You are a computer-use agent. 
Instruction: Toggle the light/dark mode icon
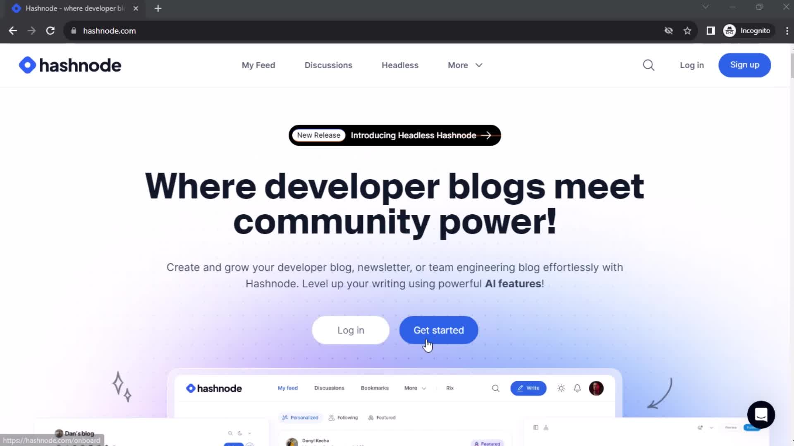coord(561,388)
